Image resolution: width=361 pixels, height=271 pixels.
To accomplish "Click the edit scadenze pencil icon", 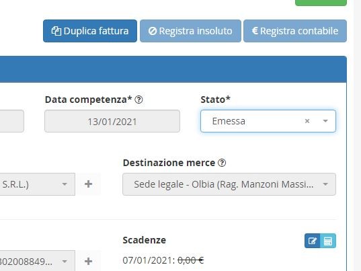I will tap(312, 241).
